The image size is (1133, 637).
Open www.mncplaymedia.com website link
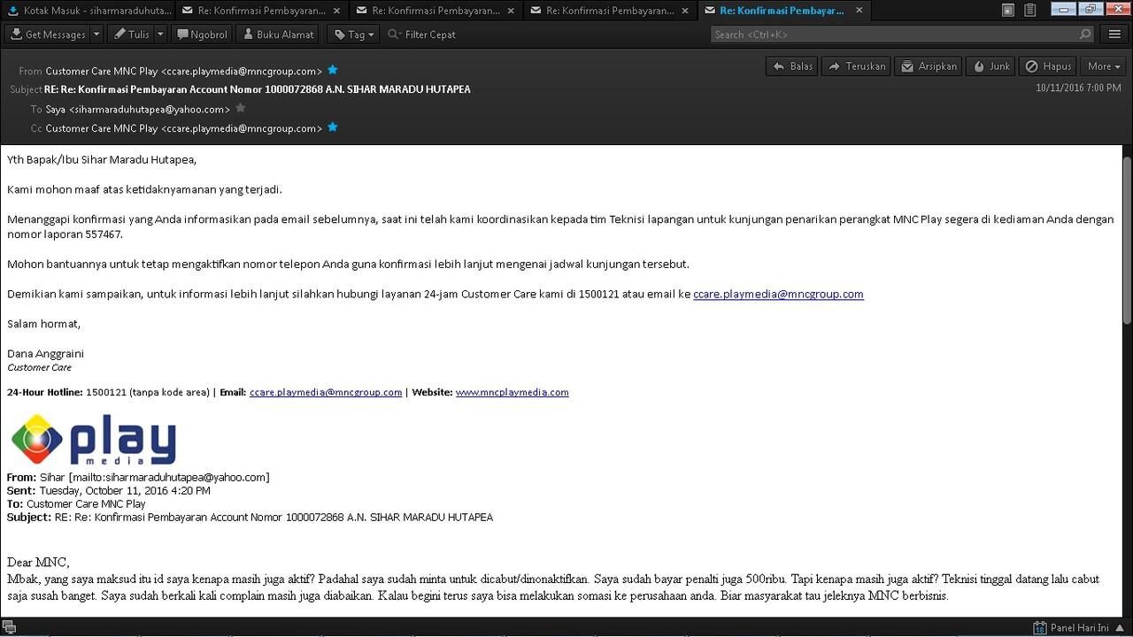[x=512, y=392]
